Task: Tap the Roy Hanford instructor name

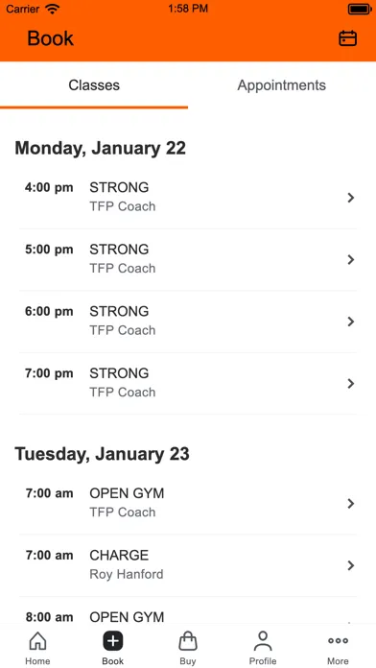Action: coord(127,574)
